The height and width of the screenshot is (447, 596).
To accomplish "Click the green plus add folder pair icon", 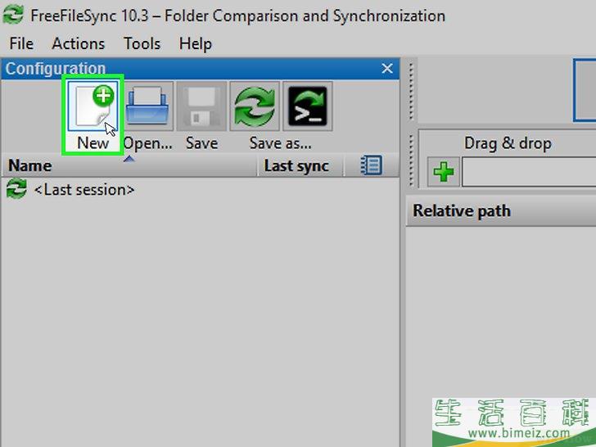I will [x=444, y=172].
